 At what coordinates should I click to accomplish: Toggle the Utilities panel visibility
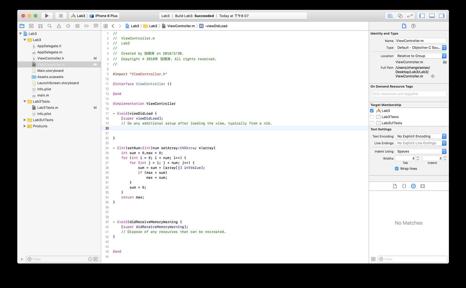click(442, 16)
